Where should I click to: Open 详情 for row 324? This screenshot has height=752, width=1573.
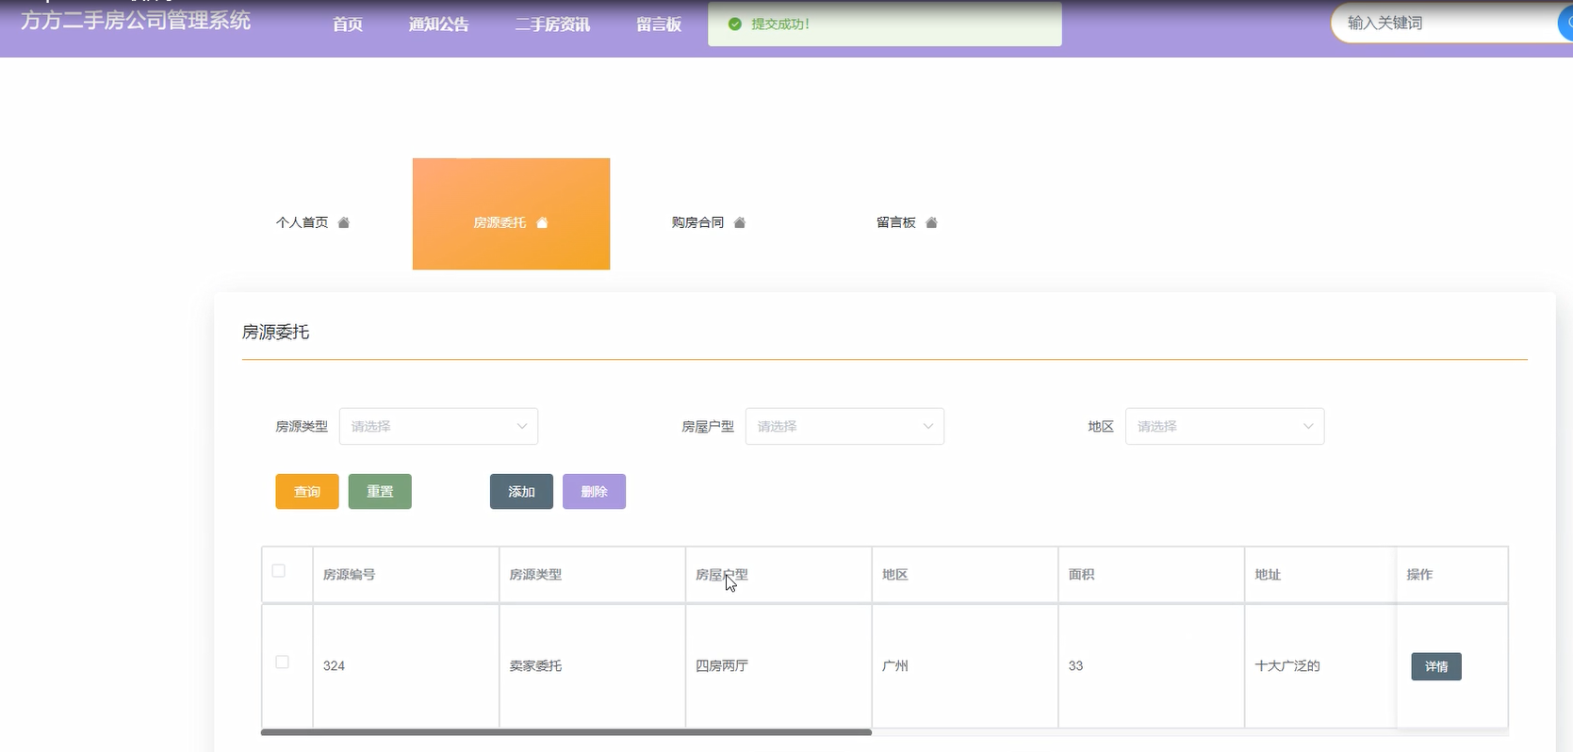pos(1436,666)
